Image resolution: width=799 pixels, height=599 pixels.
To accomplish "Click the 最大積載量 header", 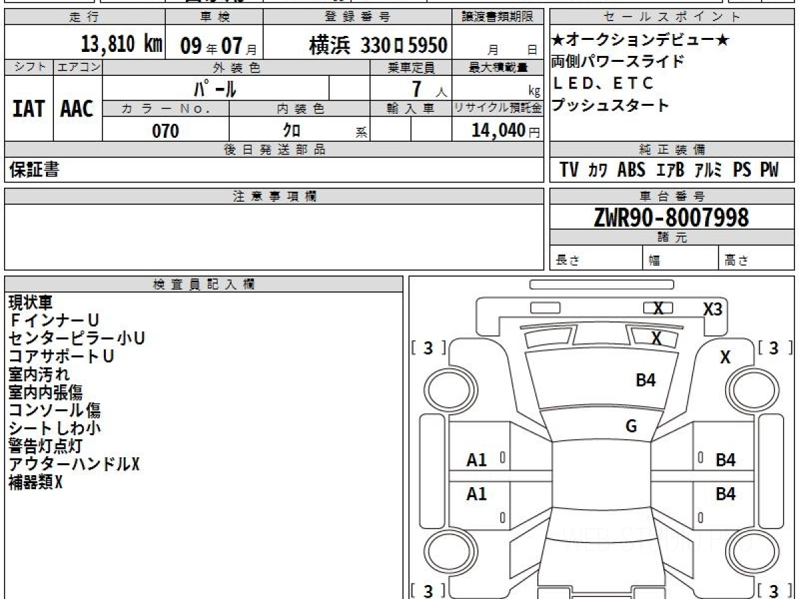I will (x=499, y=67).
